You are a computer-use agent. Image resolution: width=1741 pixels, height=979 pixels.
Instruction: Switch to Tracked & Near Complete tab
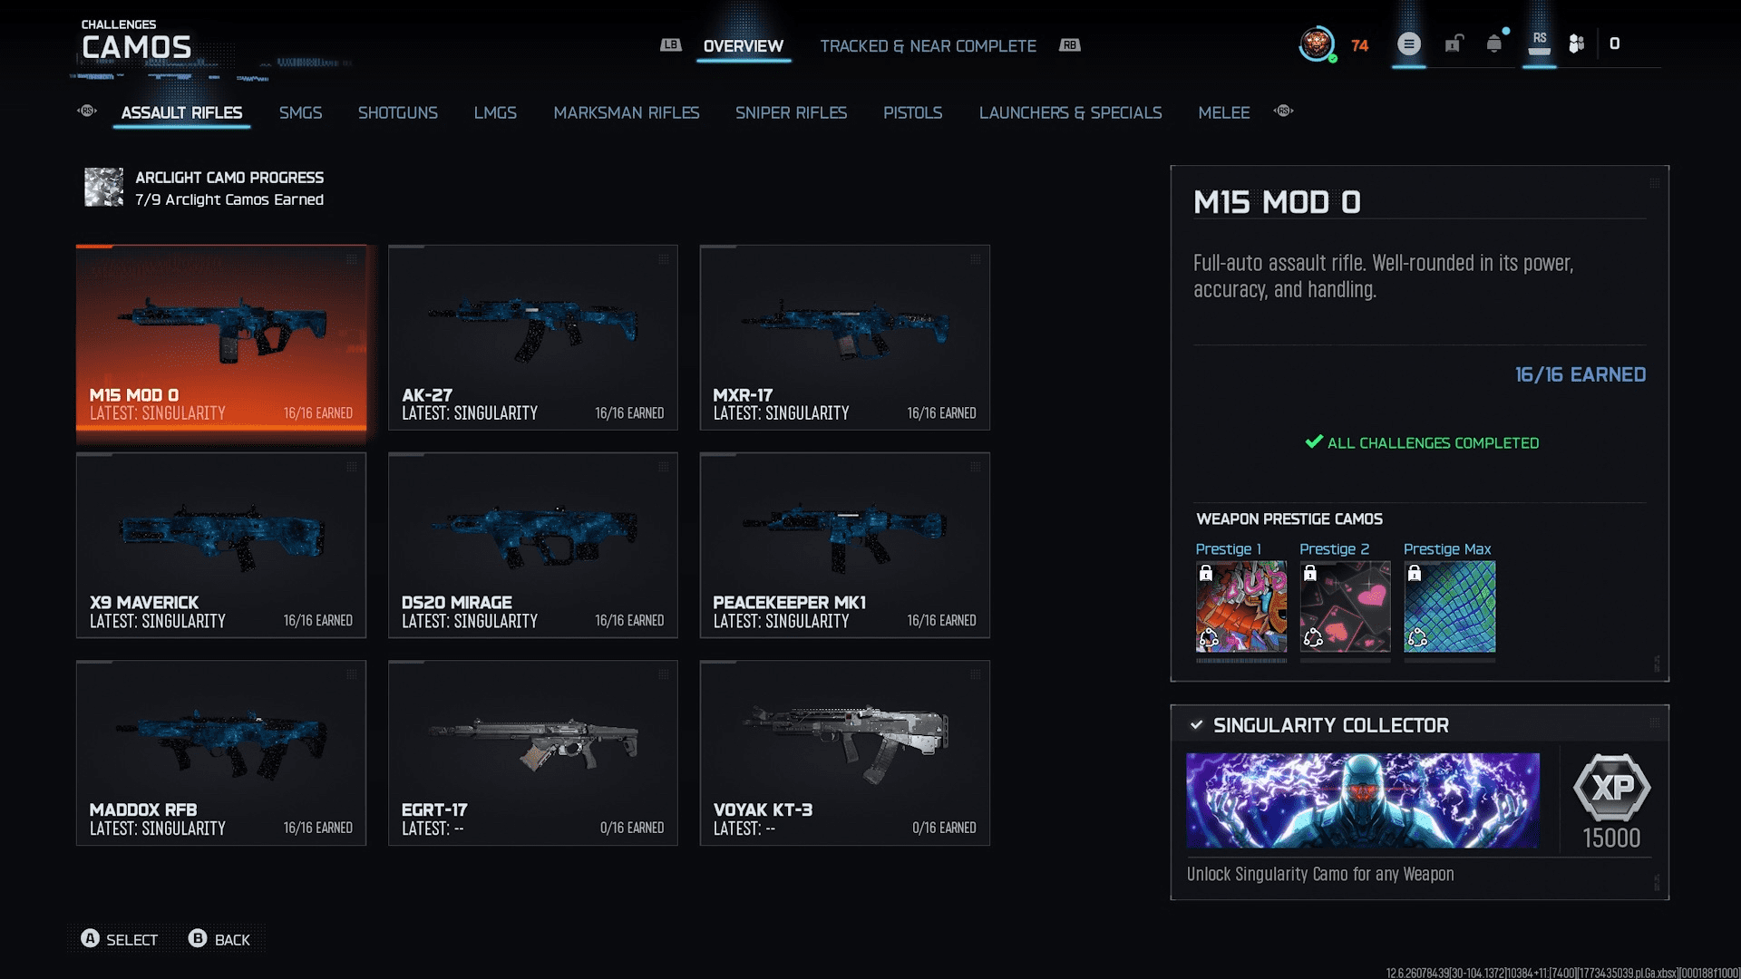pyautogui.click(x=928, y=46)
